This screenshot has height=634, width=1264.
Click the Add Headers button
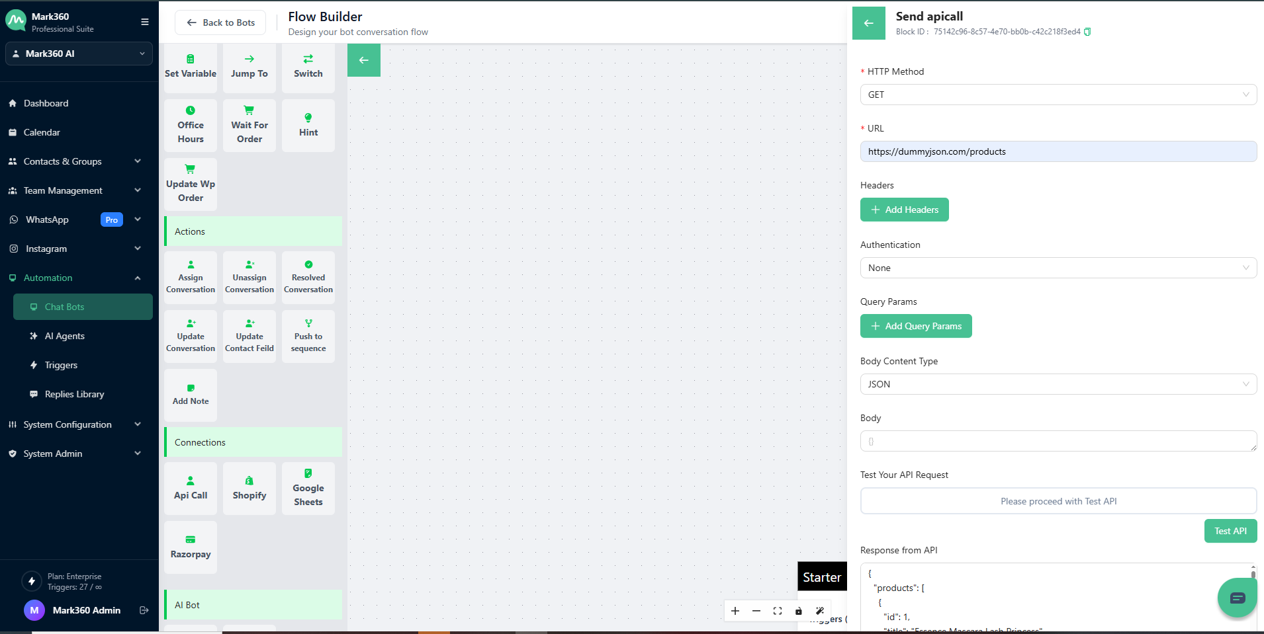pyautogui.click(x=904, y=210)
